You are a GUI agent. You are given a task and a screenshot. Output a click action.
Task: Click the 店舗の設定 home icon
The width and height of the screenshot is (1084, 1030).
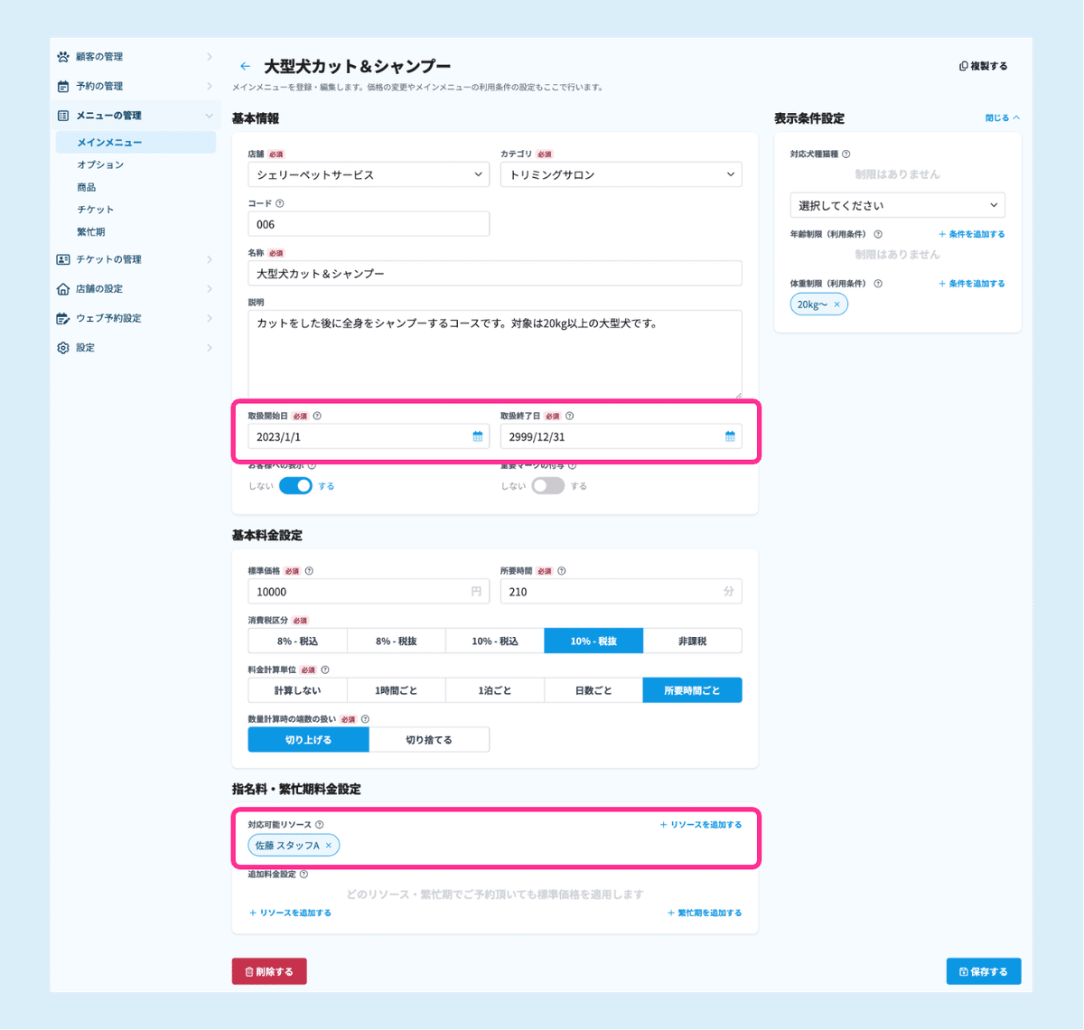(x=62, y=288)
